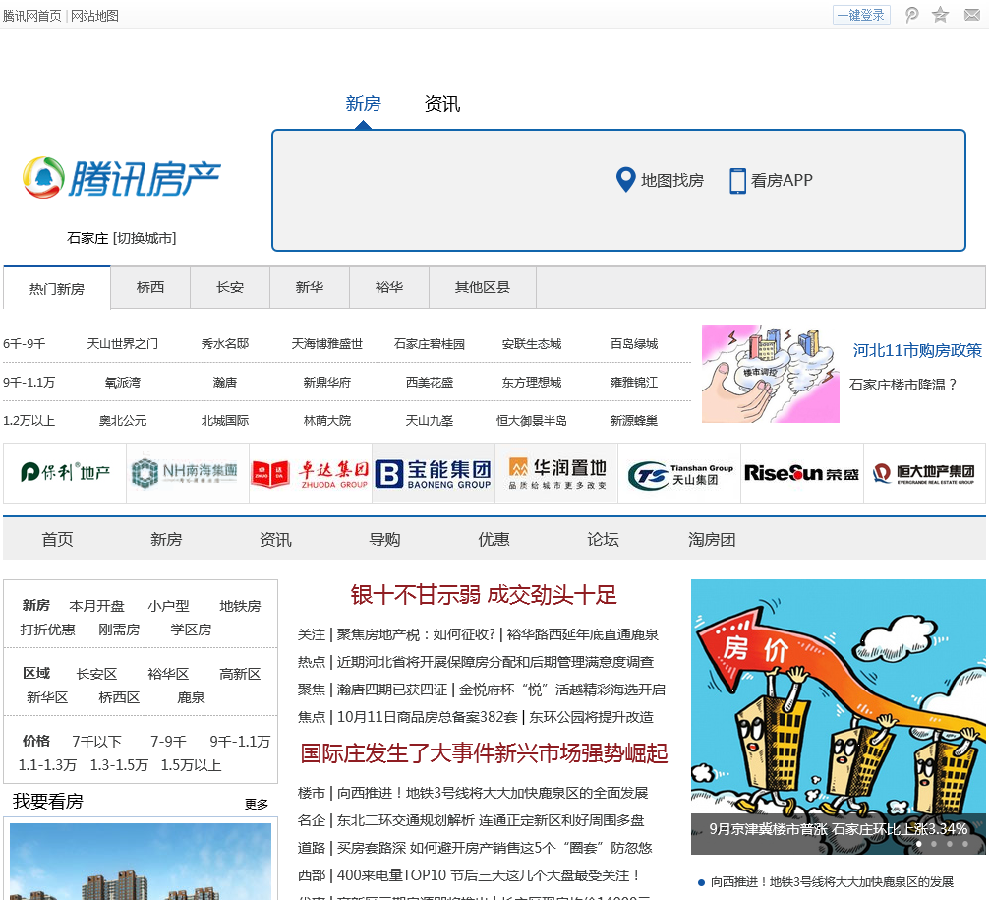Image resolution: width=989 pixels, height=900 pixels.
Task: Click 更多 next to 我要看房
Action: pos(257,804)
